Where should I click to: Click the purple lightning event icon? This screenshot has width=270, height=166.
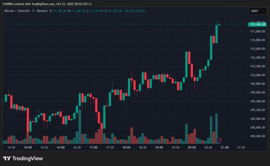tap(219, 140)
